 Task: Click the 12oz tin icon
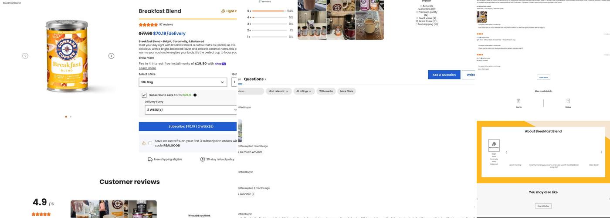[x=518, y=101]
